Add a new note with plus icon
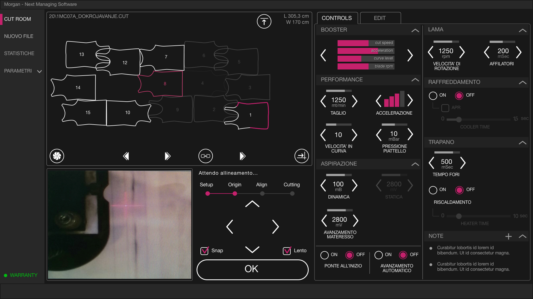The height and width of the screenshot is (299, 533). [509, 236]
